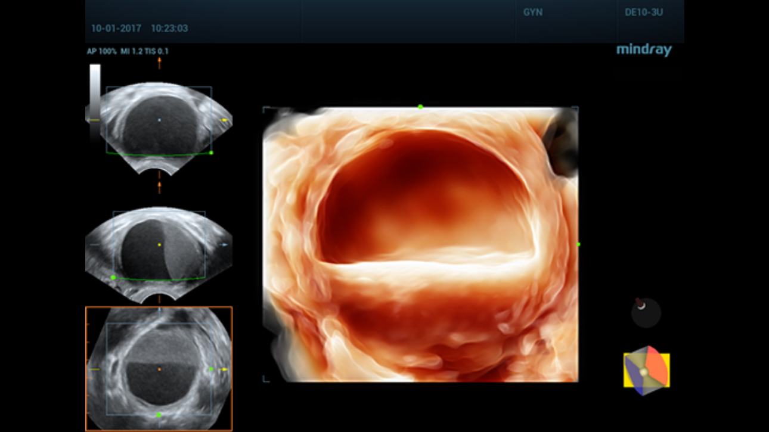769x432 pixels.
Task: Click the DE10-3U probe label
Action: tap(643, 13)
